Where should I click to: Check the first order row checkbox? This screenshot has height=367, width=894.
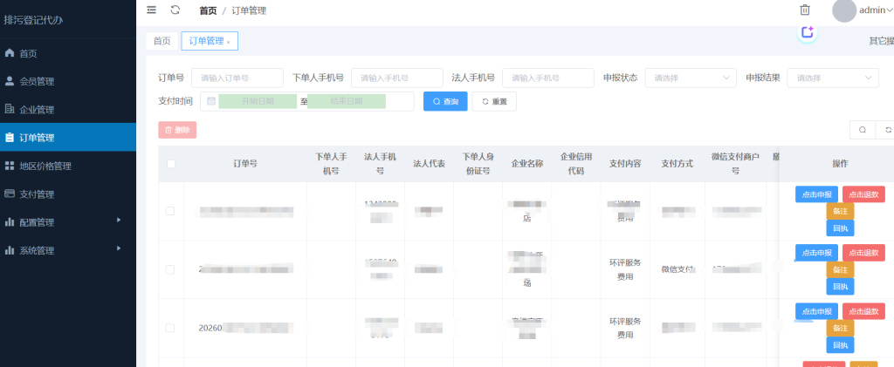pos(170,211)
